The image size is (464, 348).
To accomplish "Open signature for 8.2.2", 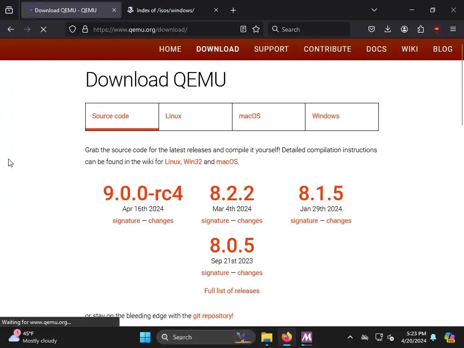I will coord(215,221).
